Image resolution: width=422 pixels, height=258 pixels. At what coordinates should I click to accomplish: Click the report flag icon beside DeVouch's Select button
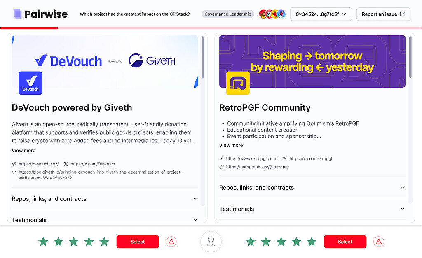click(171, 242)
